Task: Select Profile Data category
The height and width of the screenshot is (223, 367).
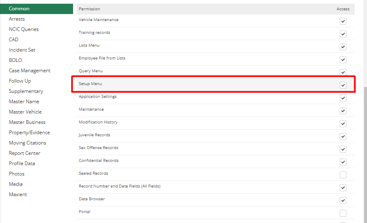Action: [x=22, y=163]
